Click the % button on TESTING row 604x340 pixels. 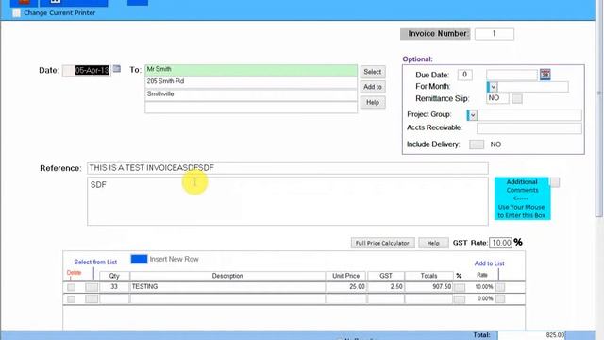[x=460, y=287]
